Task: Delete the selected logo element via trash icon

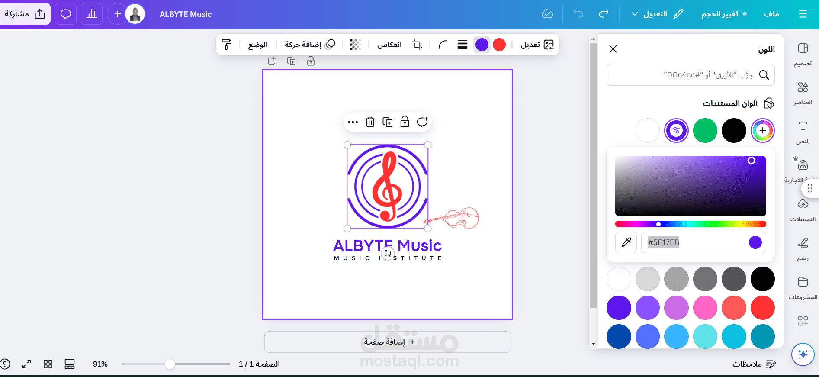Action: 370,122
